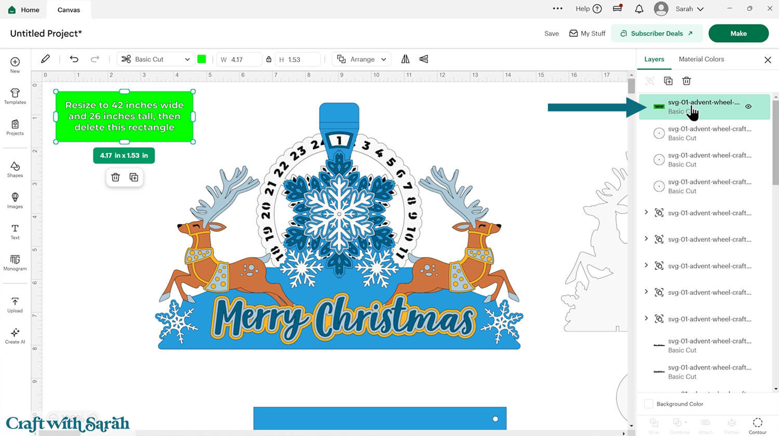The image size is (779, 436).
Task: Open the Upload tool
Action: pyautogui.click(x=15, y=305)
